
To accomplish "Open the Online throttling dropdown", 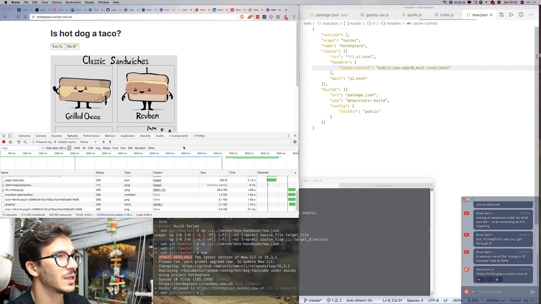I will coord(88,142).
